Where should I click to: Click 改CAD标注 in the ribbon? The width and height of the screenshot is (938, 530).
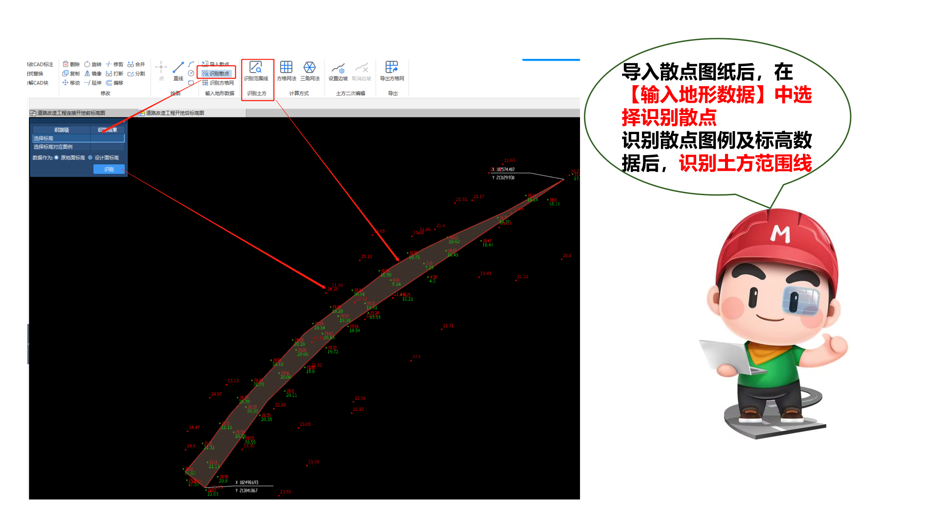pos(40,64)
